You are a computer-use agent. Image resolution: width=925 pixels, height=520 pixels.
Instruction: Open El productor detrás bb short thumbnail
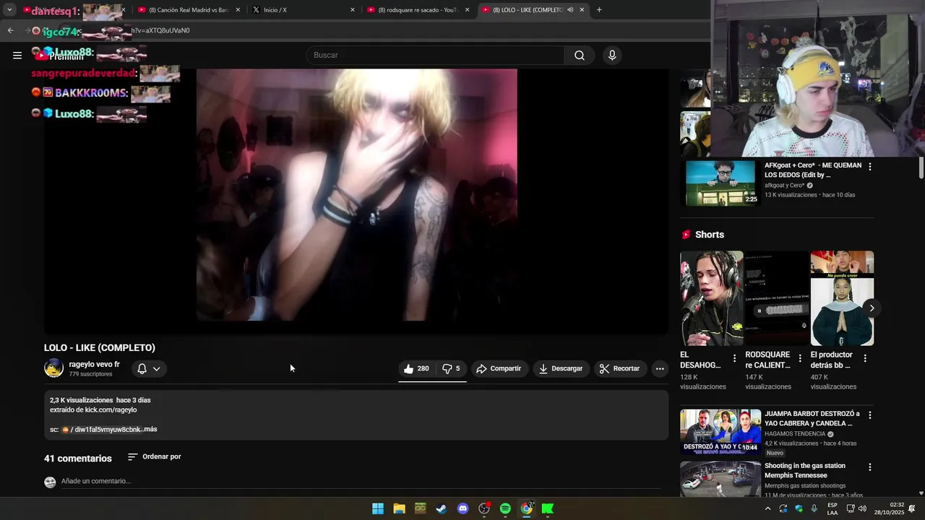tap(842, 298)
